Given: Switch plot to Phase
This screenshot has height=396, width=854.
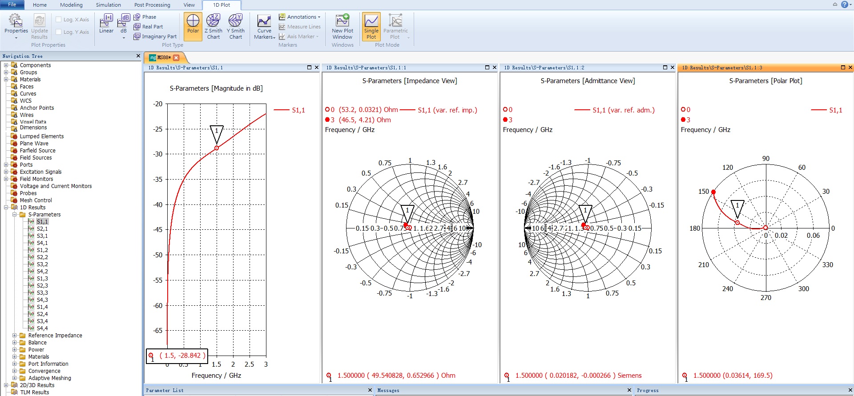Looking at the screenshot, I should (145, 17).
